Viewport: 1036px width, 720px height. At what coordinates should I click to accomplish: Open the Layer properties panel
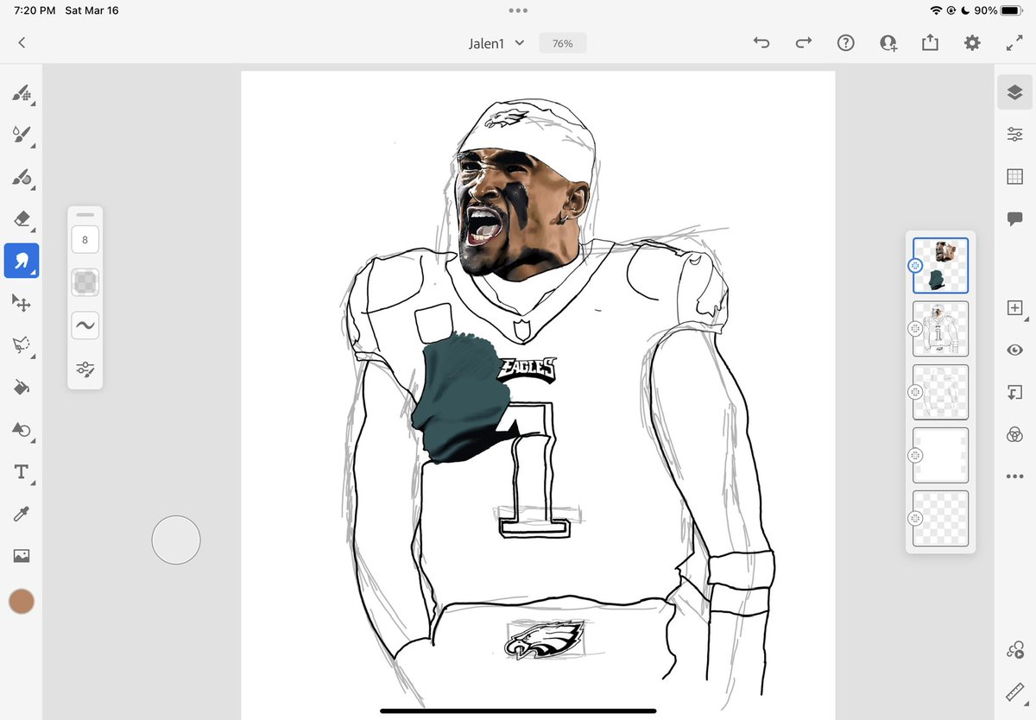tap(1014, 134)
